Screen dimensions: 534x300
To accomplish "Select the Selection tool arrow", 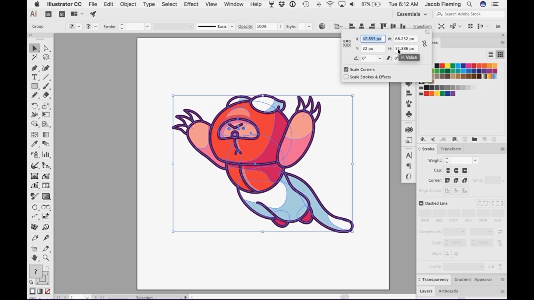I will point(34,48).
